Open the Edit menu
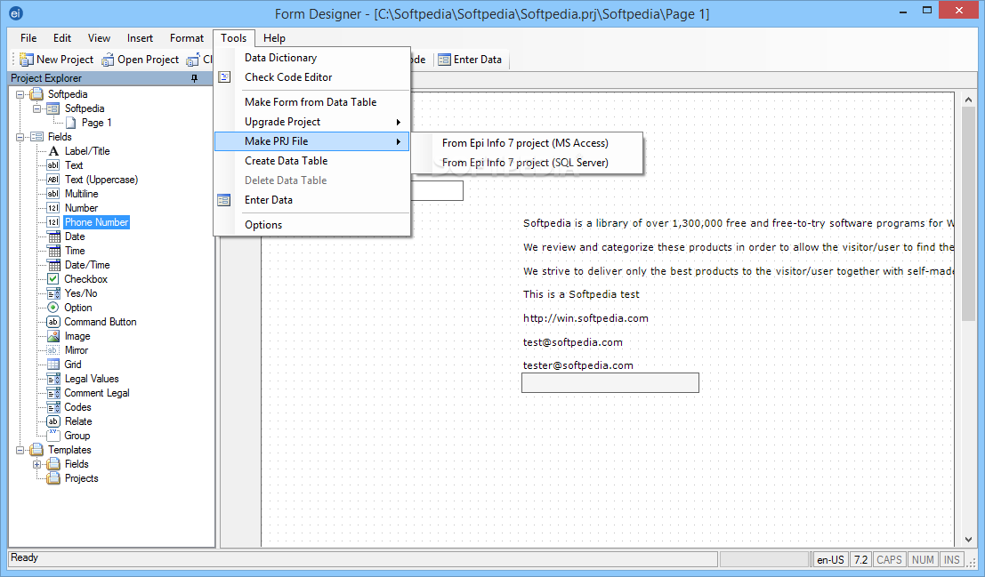The width and height of the screenshot is (985, 577). [x=62, y=38]
